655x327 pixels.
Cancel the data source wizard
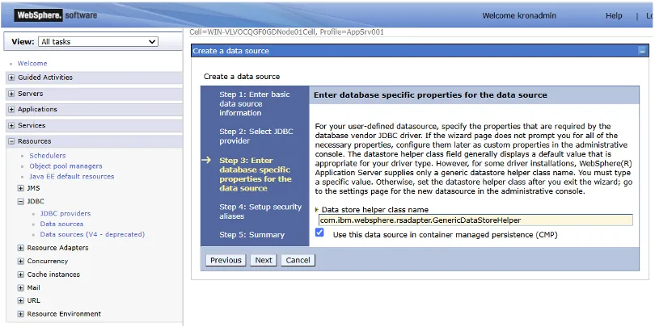pyautogui.click(x=298, y=260)
